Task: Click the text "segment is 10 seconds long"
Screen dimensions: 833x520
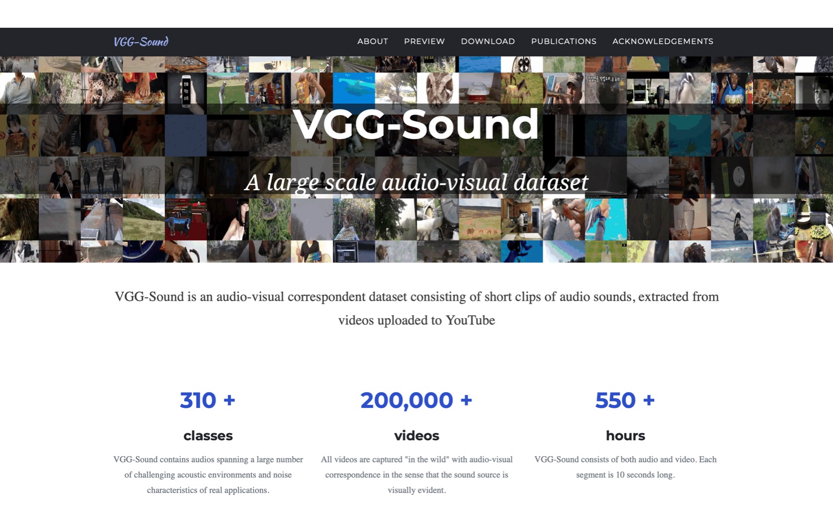Action: click(626, 475)
